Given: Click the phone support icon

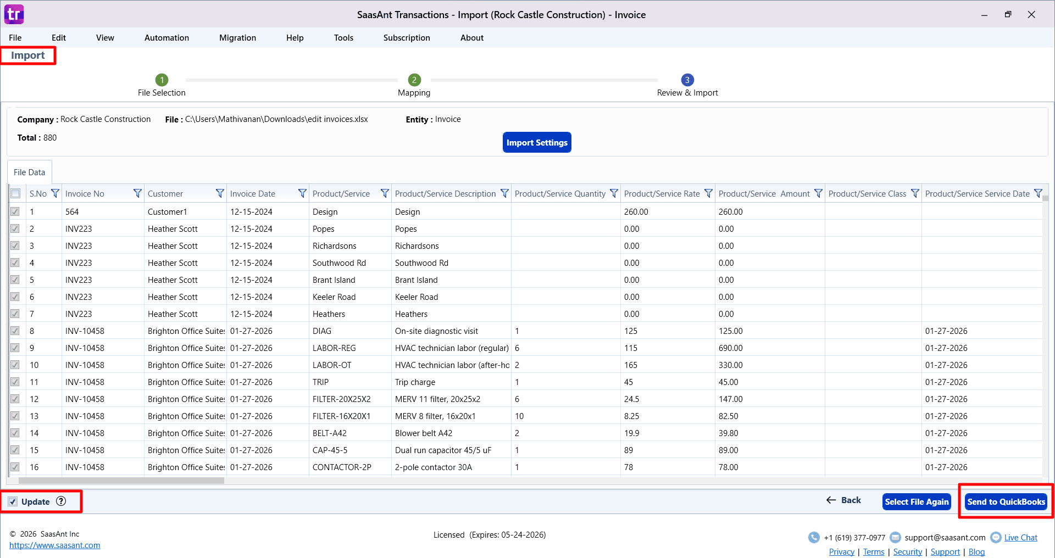Looking at the screenshot, I should pyautogui.click(x=814, y=537).
